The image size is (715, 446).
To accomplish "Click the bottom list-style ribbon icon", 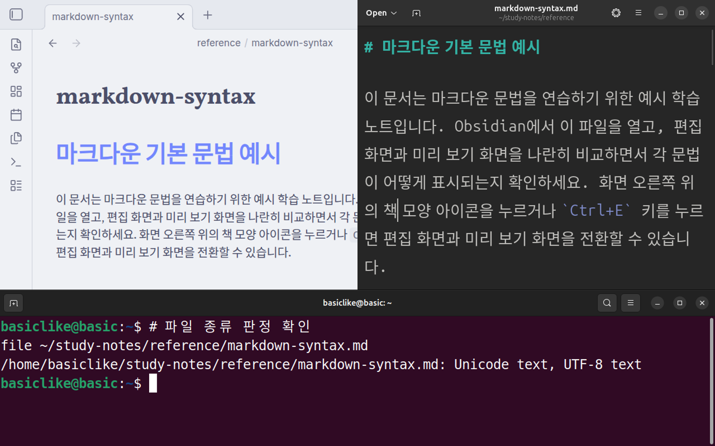I will (x=16, y=185).
